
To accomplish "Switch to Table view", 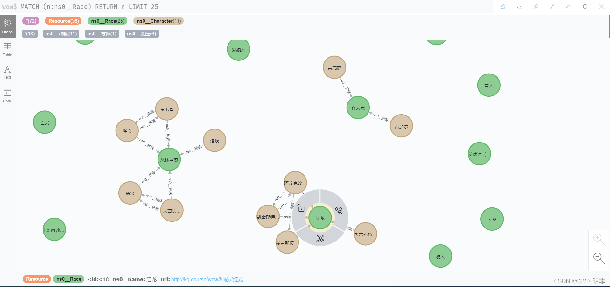I will pyautogui.click(x=8, y=50).
